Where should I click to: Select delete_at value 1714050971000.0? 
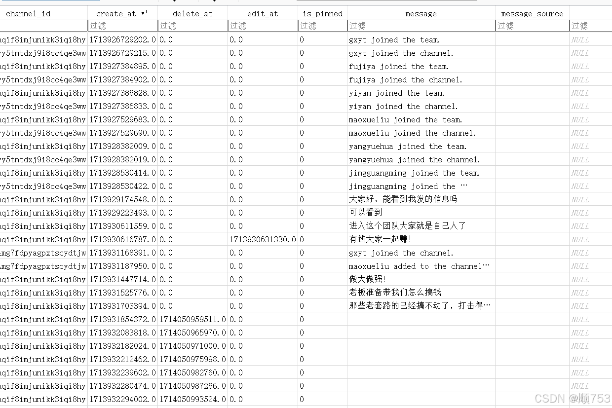192,346
